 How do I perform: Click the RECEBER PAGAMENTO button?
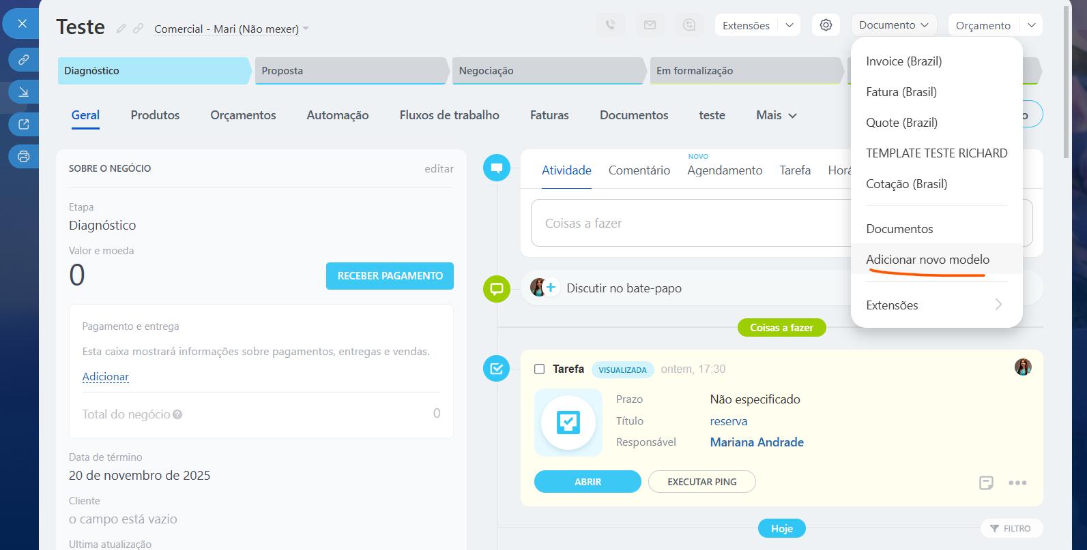coord(390,276)
